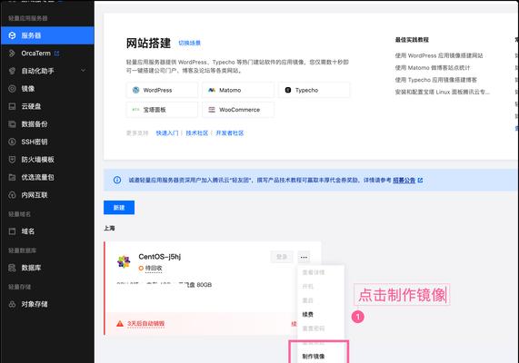Open the Typecho 应用镜像搭建博客 tutorial
The width and height of the screenshot is (519, 363).
point(436,80)
